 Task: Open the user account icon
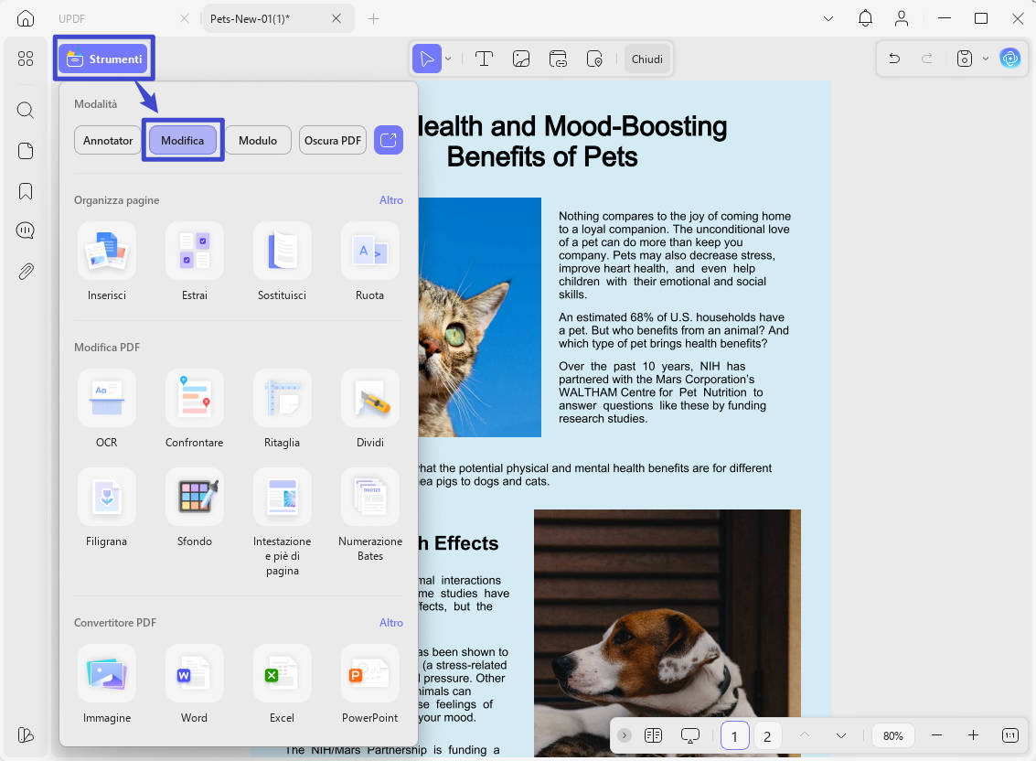(902, 18)
